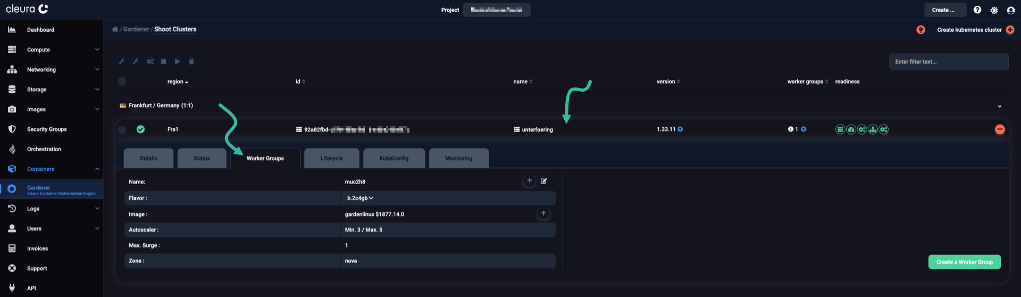Sort by name column header
Screen dimensions: 1021x297
(x=523, y=82)
